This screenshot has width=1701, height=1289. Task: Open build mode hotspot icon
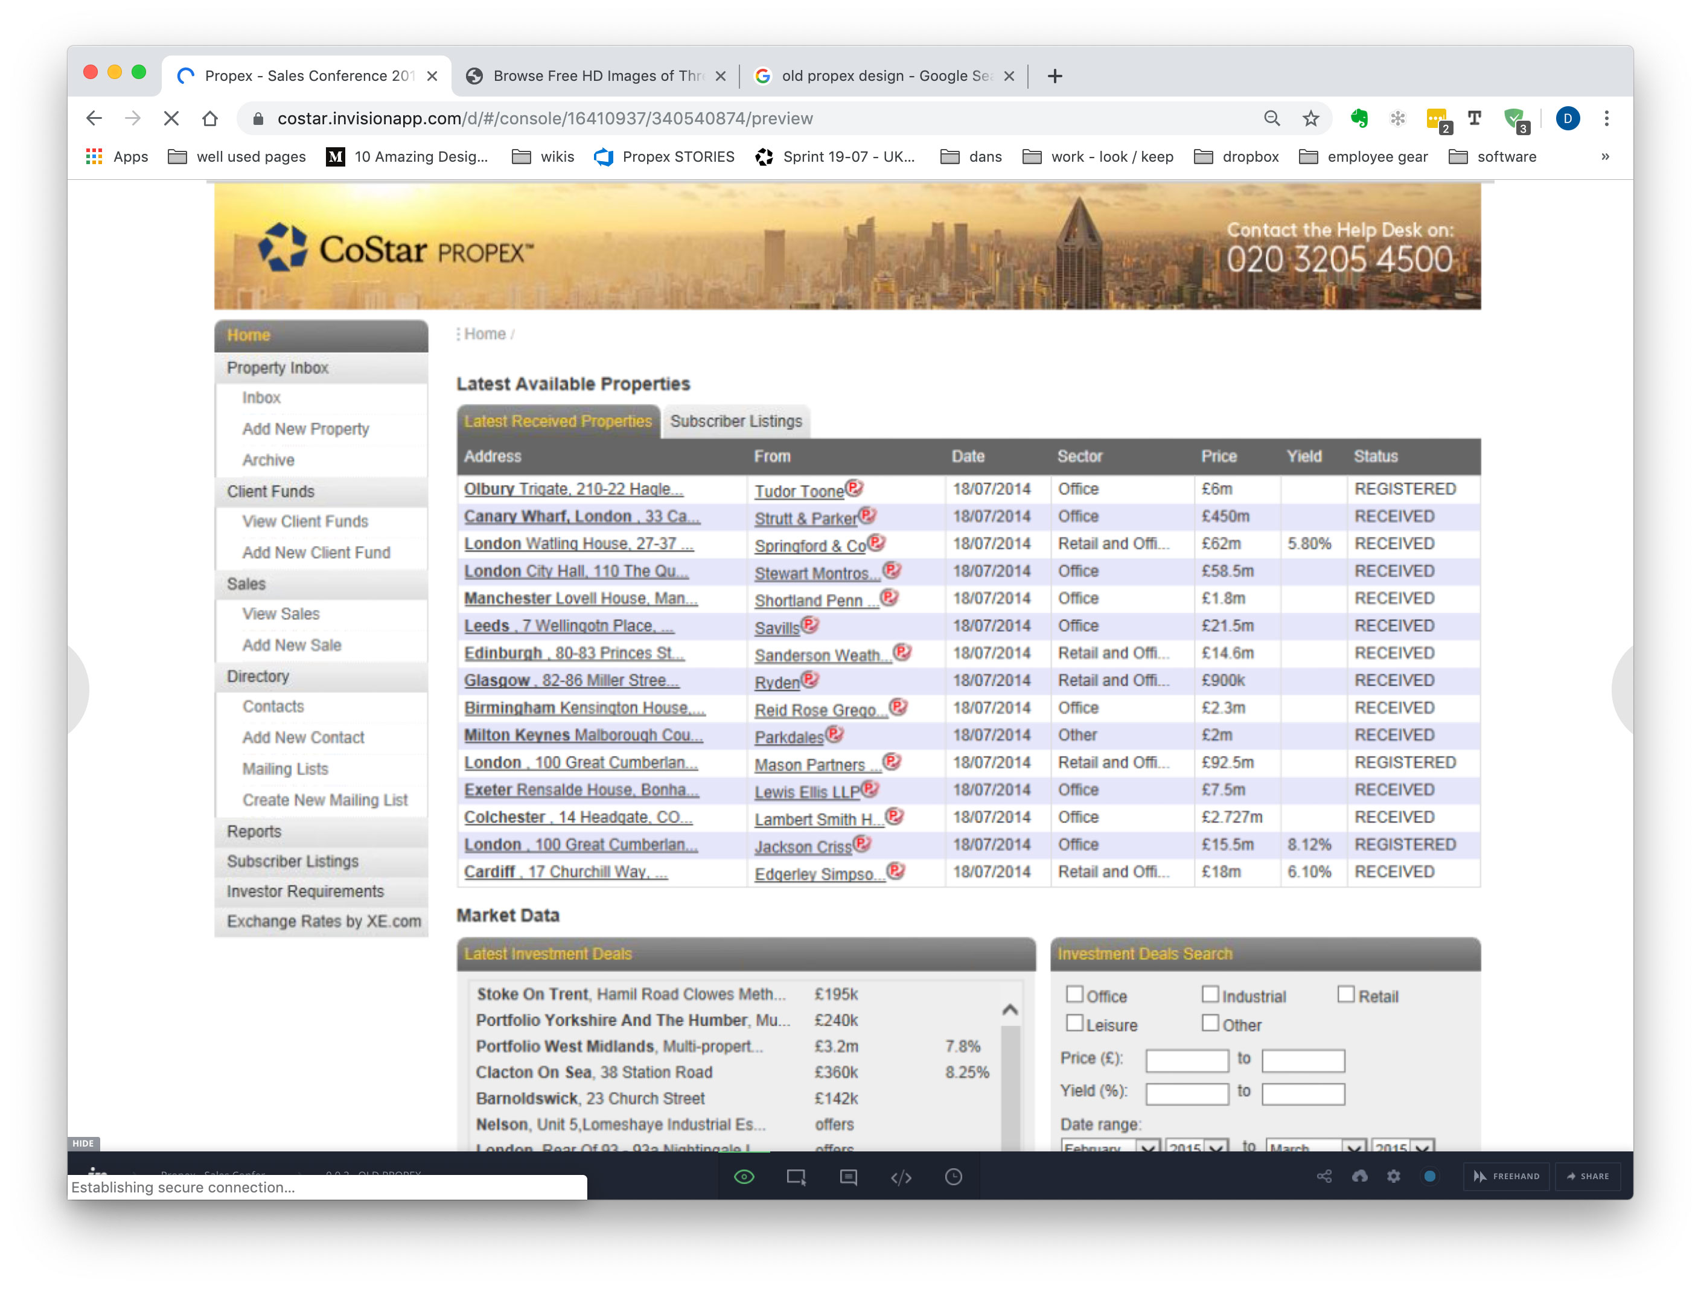(x=796, y=1177)
